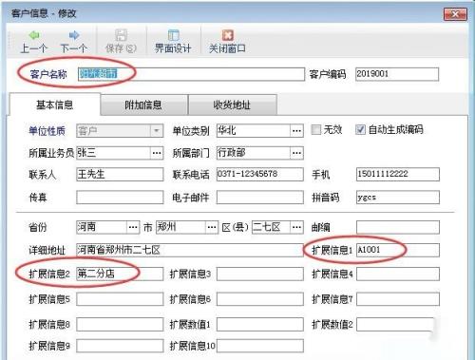
Task: Click the 客户名称 label
Action: tap(48, 74)
